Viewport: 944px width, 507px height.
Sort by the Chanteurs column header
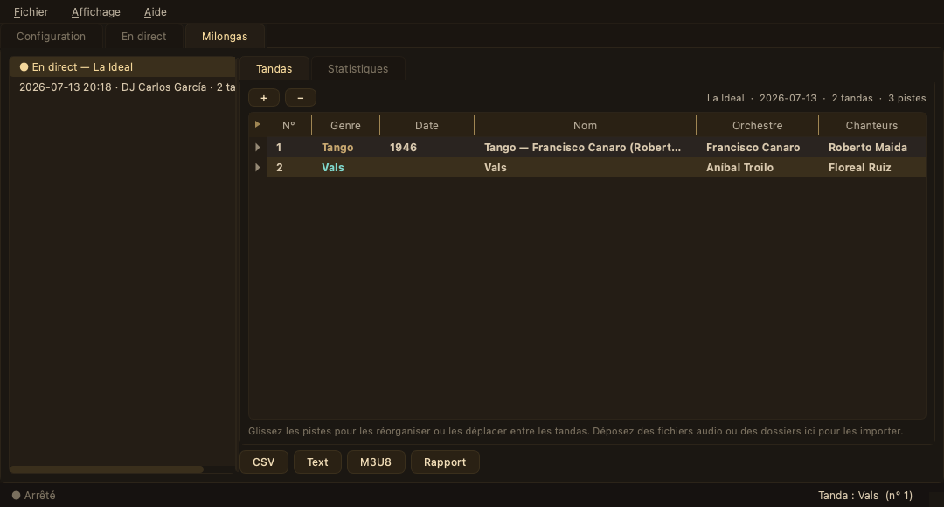tap(871, 125)
